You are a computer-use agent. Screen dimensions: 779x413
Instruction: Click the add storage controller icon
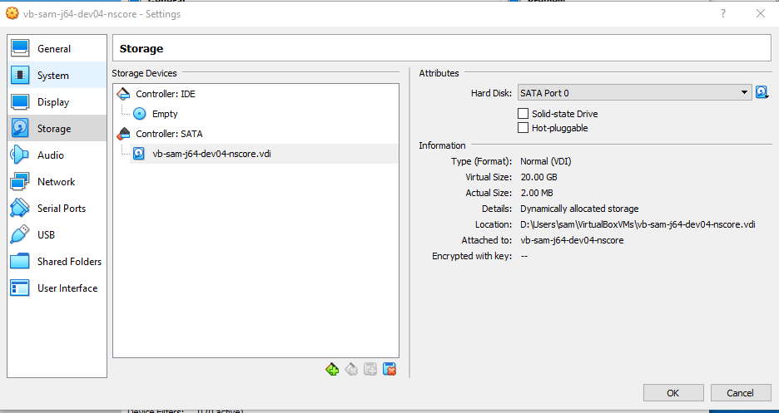(x=332, y=369)
